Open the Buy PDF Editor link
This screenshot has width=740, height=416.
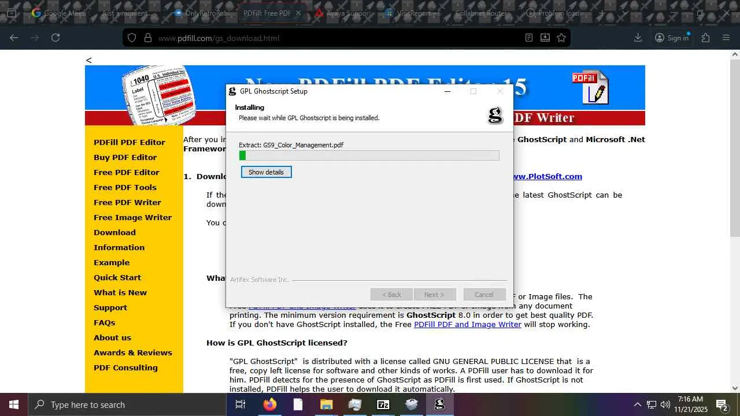[125, 157]
